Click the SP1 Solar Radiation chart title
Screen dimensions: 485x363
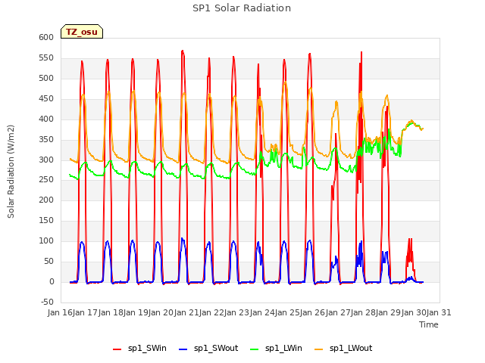click(x=242, y=8)
